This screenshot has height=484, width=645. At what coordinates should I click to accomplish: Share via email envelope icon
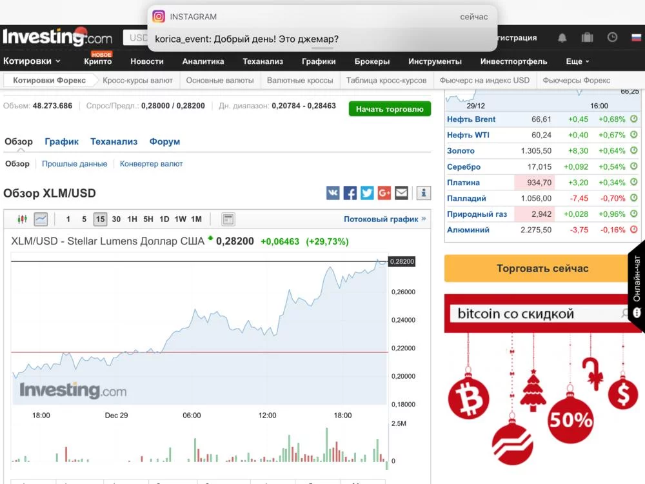401,192
